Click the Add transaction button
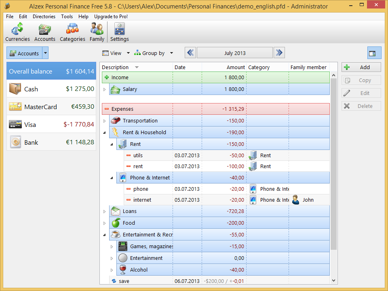 click(x=361, y=67)
